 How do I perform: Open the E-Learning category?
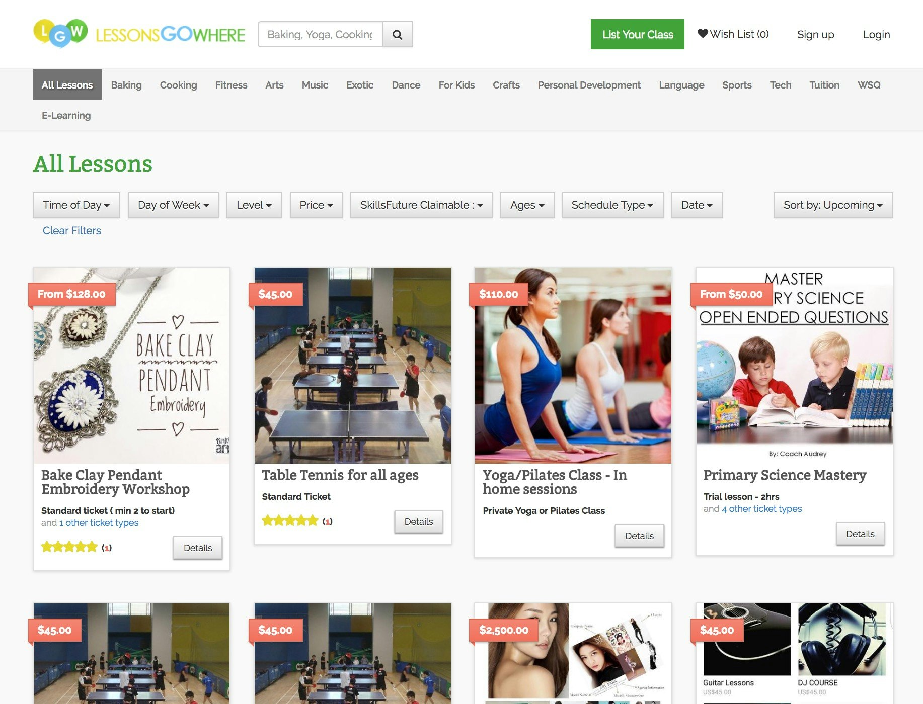66,115
